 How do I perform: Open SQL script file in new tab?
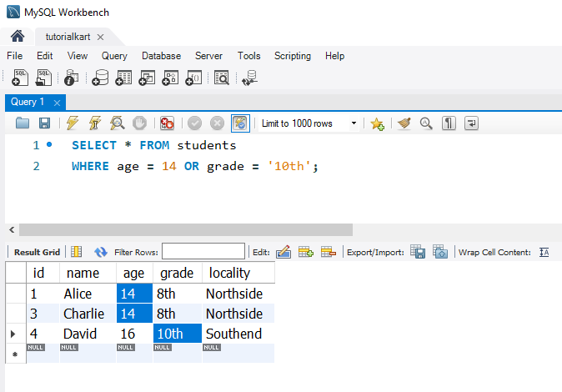43,78
